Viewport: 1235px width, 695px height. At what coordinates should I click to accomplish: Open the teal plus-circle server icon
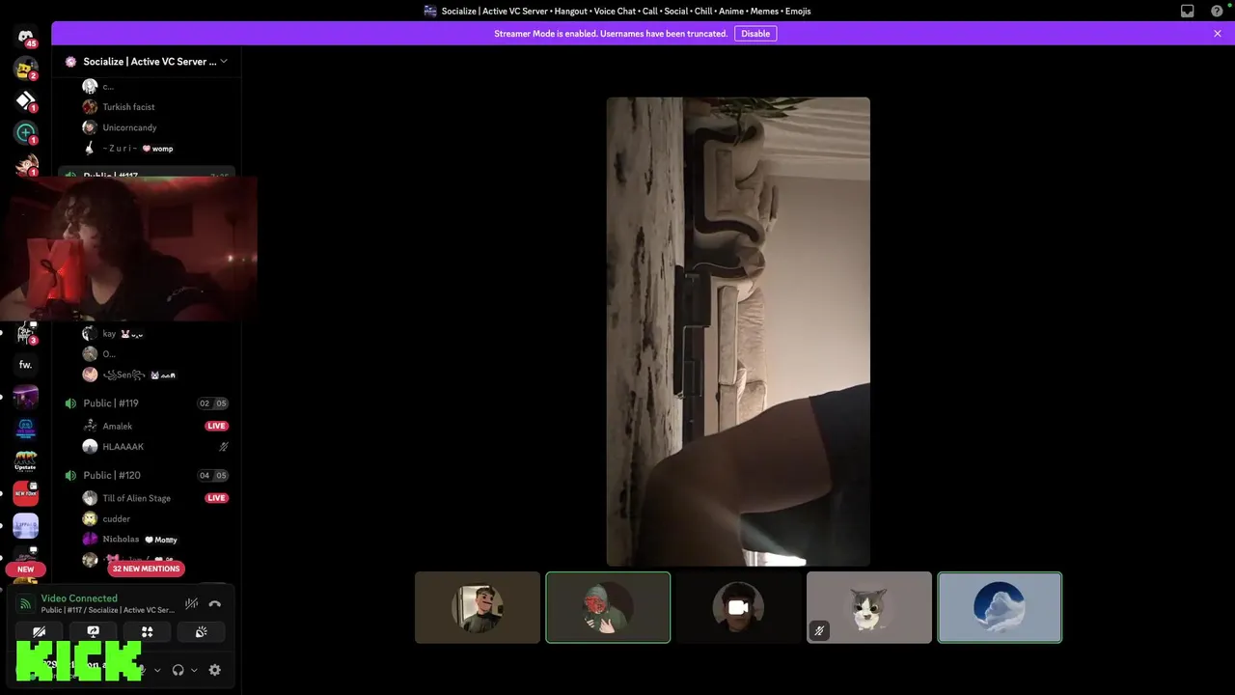pyautogui.click(x=26, y=132)
